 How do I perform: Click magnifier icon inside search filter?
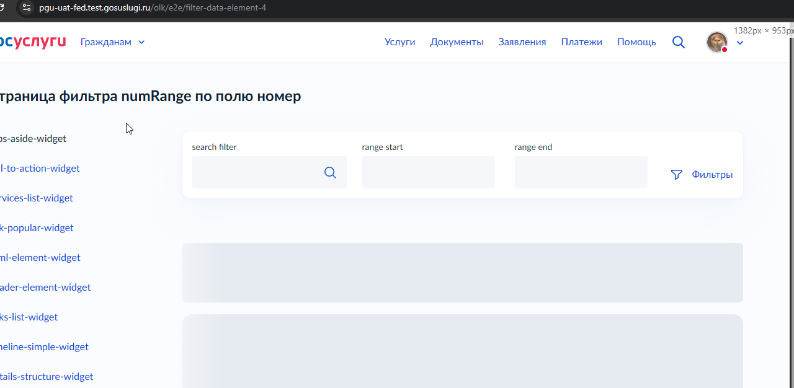pos(330,172)
